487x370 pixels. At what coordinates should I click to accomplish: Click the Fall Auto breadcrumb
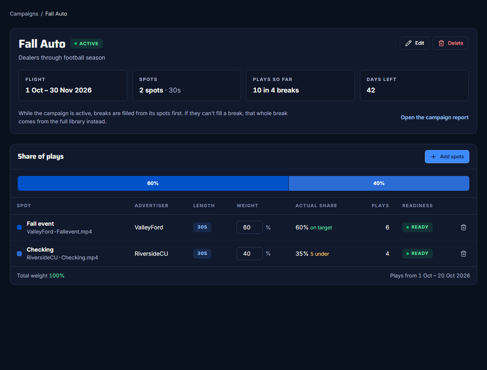tap(56, 14)
